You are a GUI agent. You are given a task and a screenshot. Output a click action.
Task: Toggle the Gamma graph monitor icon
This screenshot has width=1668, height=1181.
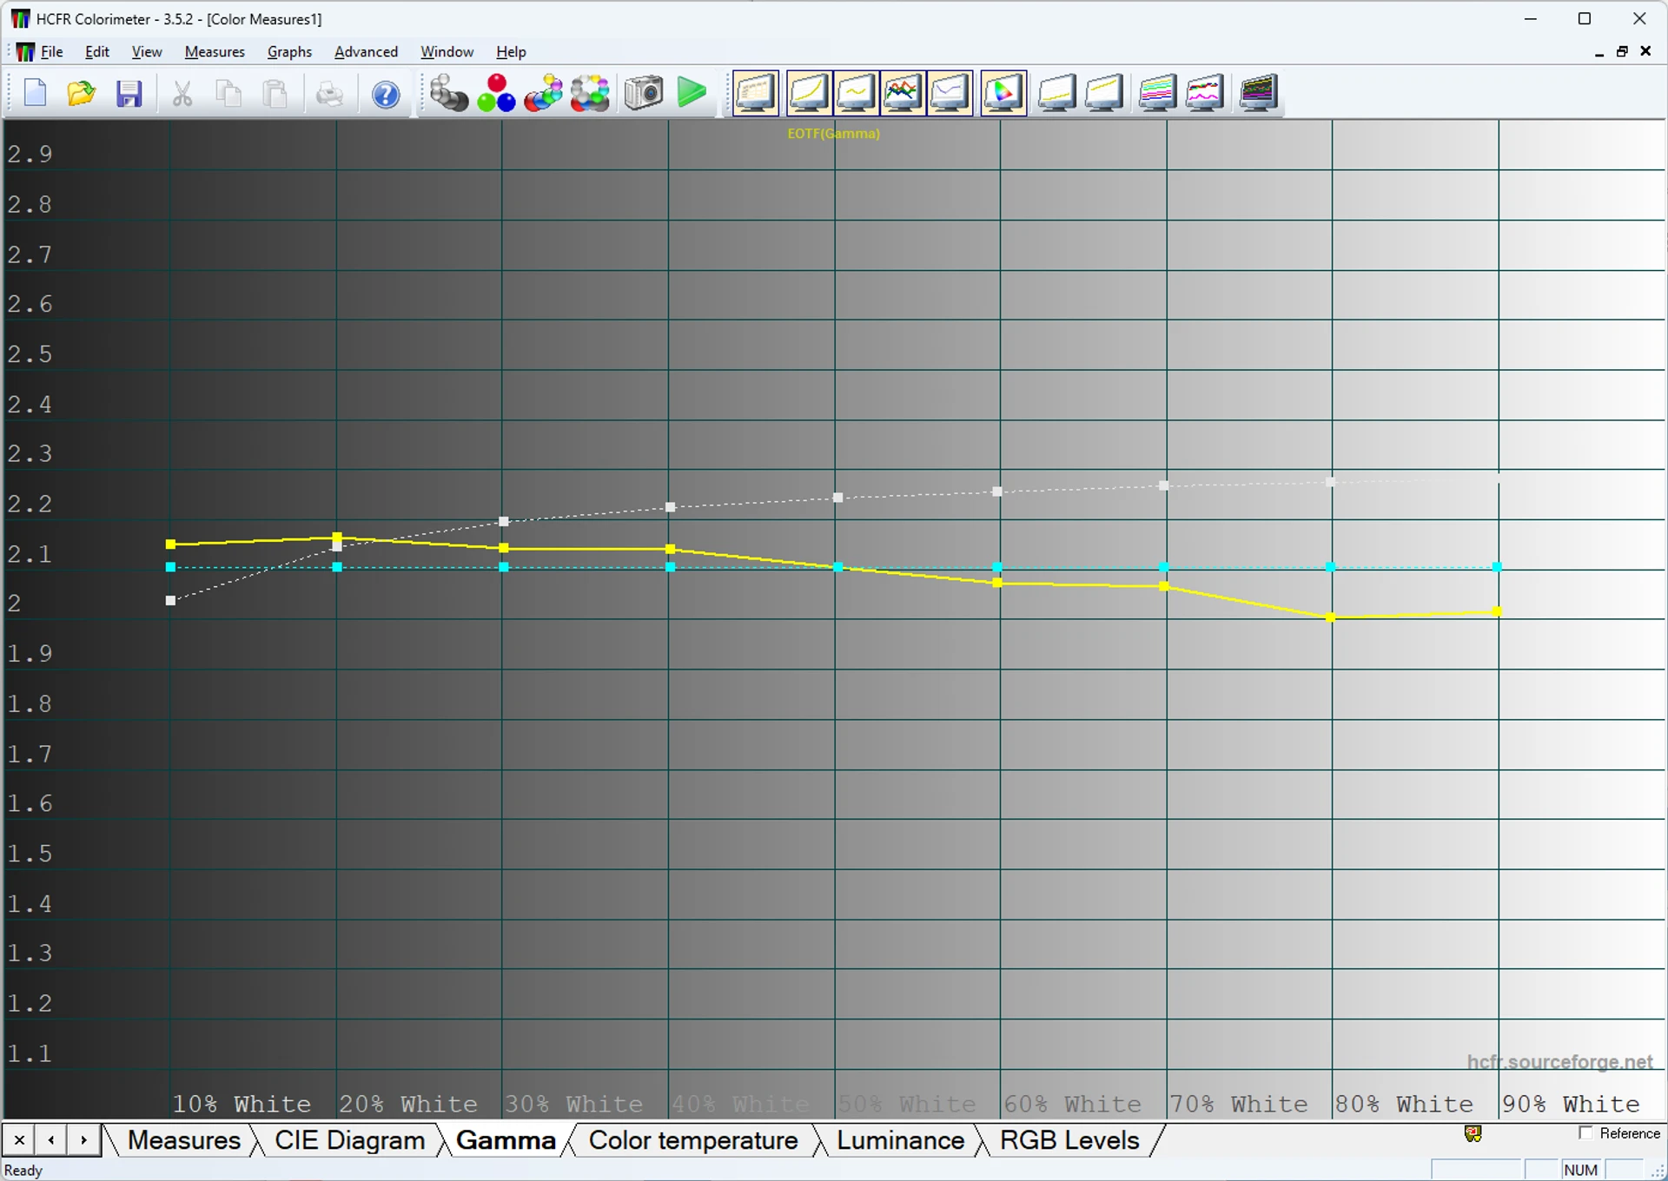point(856,93)
